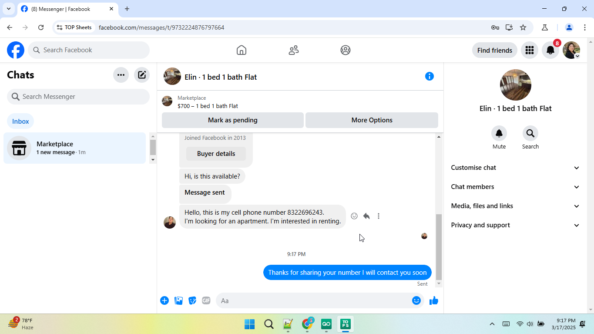The width and height of the screenshot is (594, 334).
Task: Attach a photo or file in composer
Action: [178, 300]
